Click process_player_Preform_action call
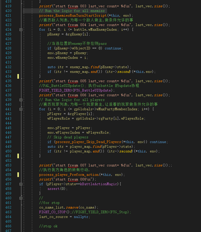Screen dimensions: 201x232 (x=82, y=175)
